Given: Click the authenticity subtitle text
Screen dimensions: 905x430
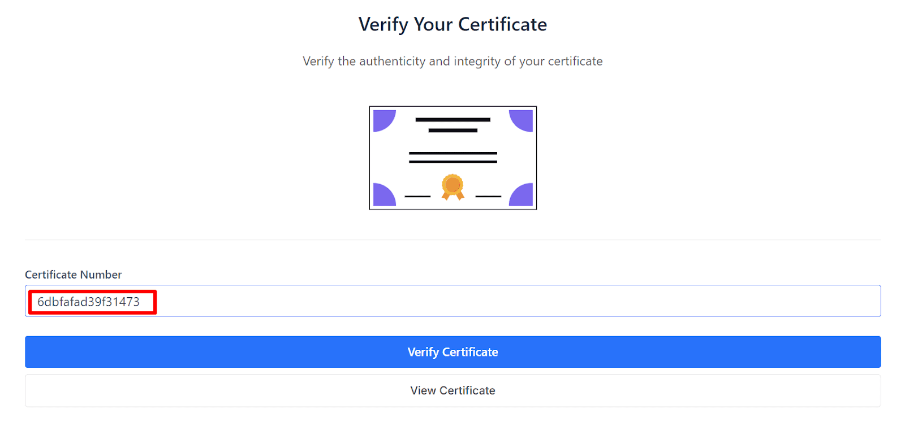Looking at the screenshot, I should click(x=453, y=61).
